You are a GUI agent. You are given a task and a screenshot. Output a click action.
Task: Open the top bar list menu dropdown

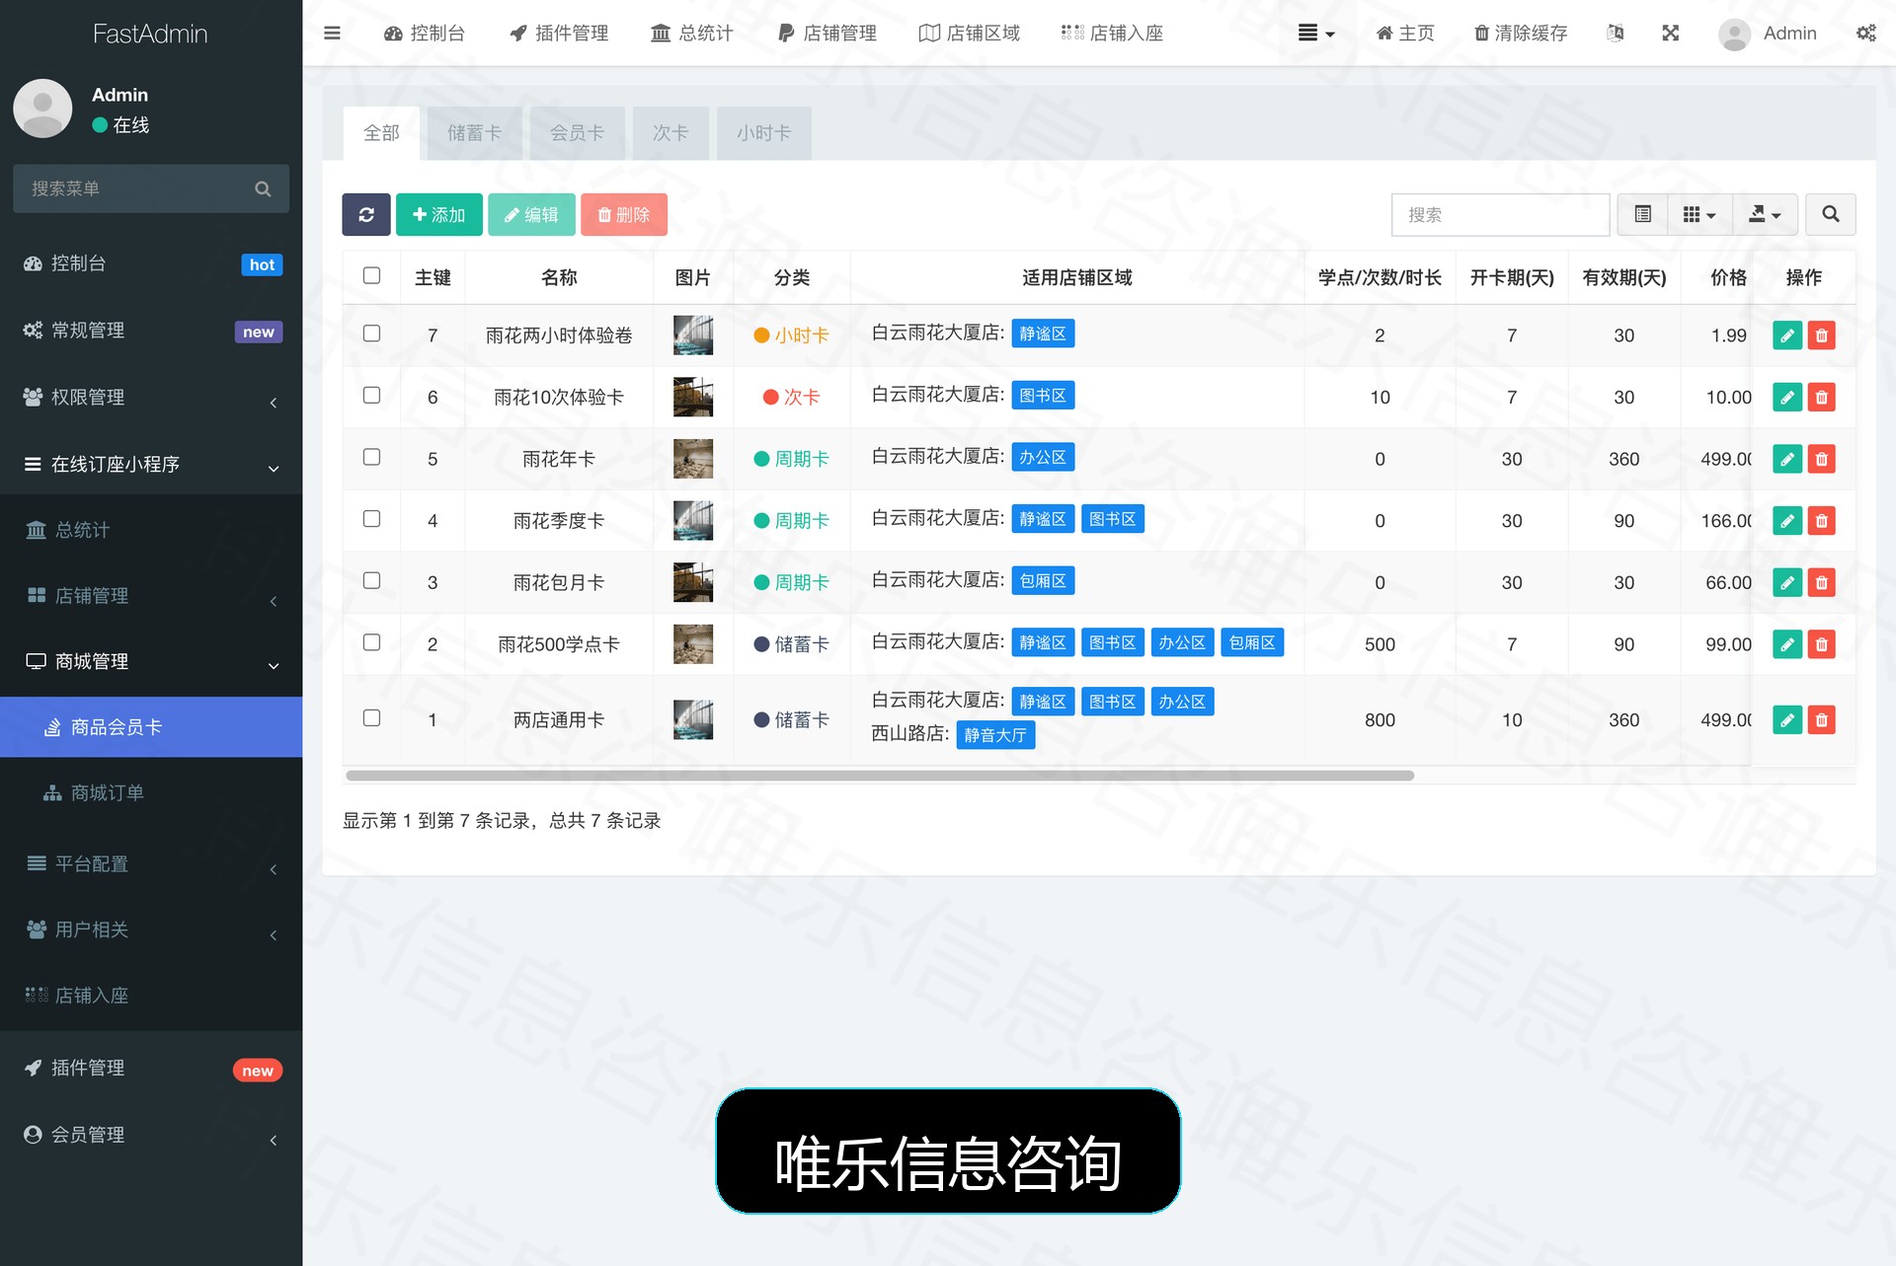pos(1316,34)
